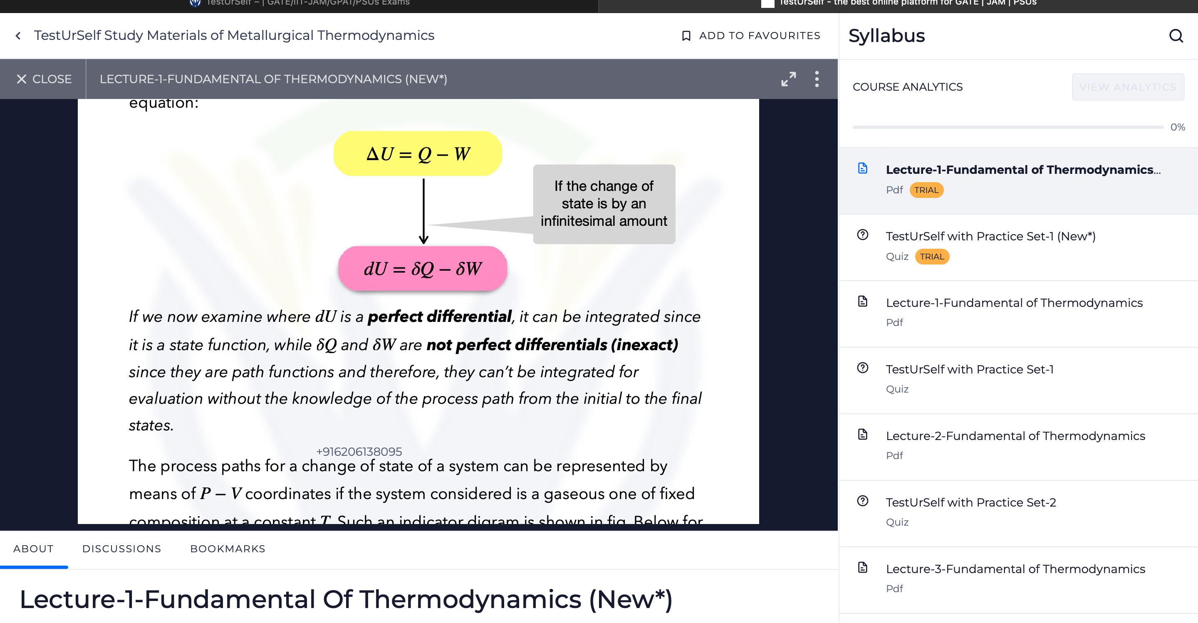Click the yellow ΔU = Q – W equation box
The image size is (1198, 623).
418,153
